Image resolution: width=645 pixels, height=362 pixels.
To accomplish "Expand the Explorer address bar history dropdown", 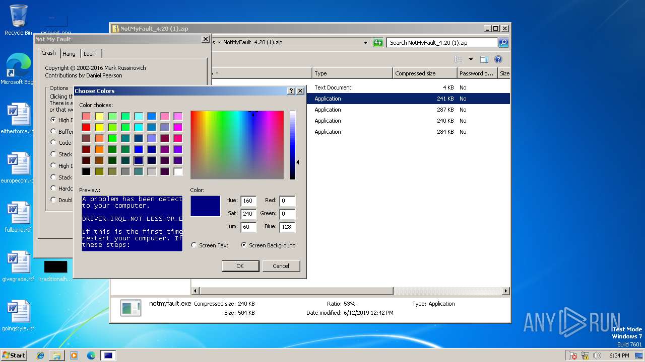I will 366,43.
